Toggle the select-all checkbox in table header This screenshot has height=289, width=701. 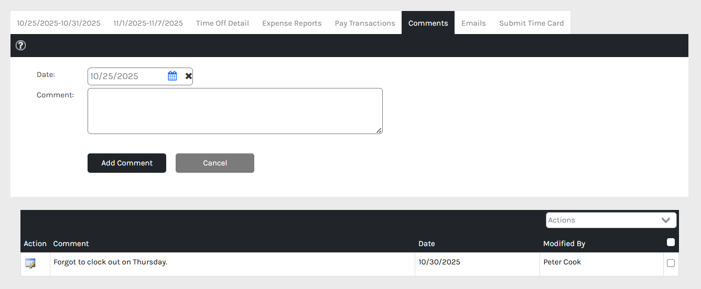671,242
